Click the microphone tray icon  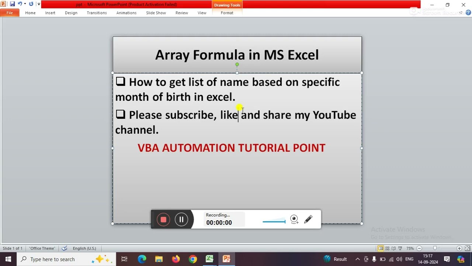click(374, 259)
